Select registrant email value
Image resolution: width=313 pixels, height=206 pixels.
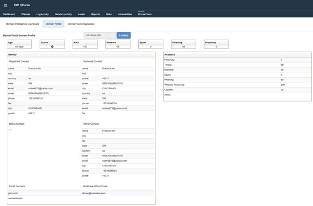tap(41, 89)
